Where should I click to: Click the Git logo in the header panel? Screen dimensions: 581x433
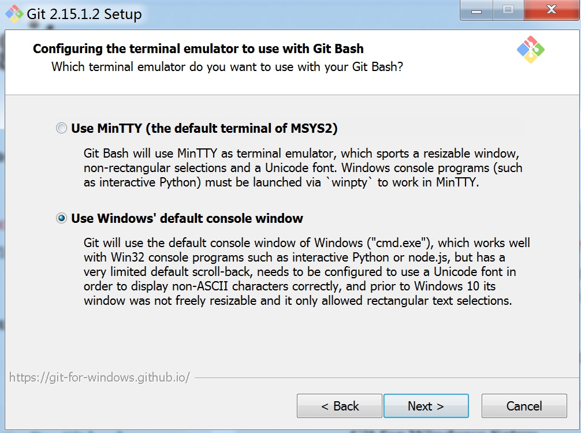[531, 49]
